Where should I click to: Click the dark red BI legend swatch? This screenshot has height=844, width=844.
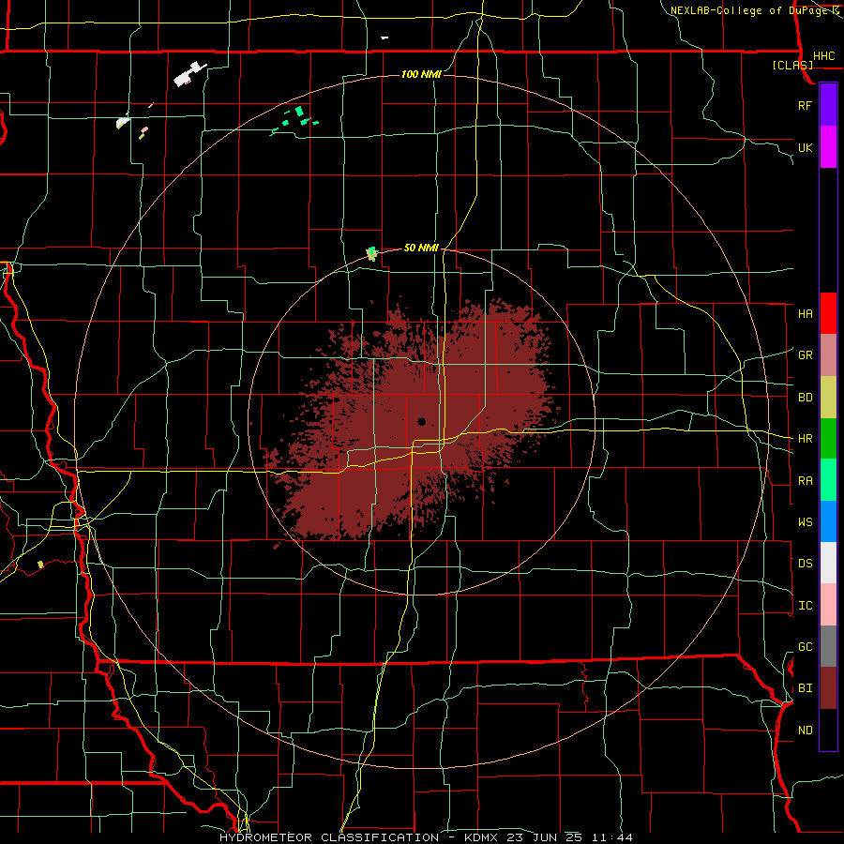pos(828,688)
